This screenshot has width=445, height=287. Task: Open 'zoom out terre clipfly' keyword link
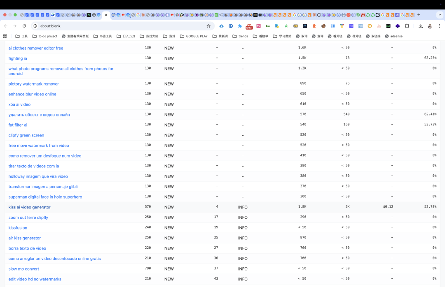[x=28, y=217]
